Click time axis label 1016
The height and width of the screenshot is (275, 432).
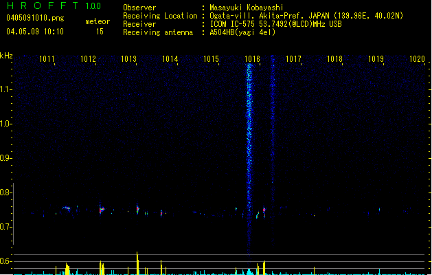pos(252,59)
